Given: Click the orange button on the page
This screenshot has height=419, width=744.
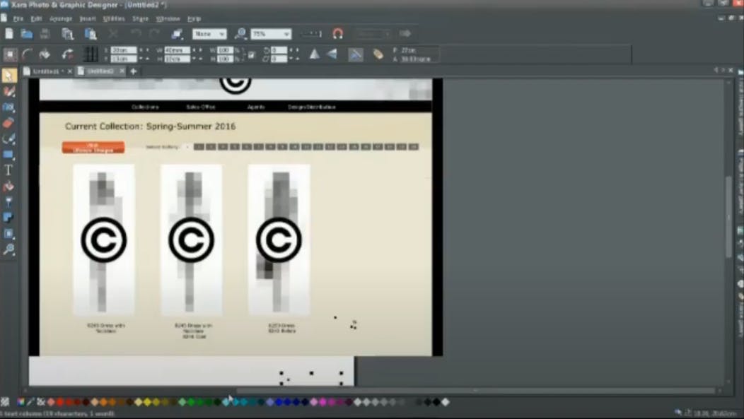Looking at the screenshot, I should [93, 148].
